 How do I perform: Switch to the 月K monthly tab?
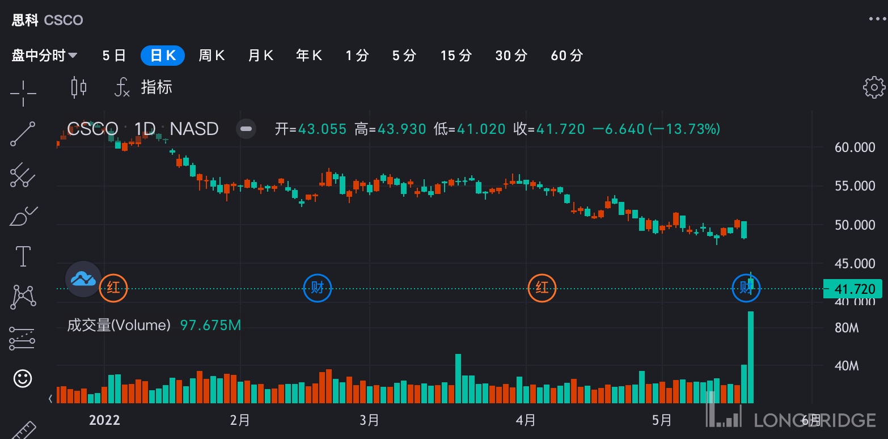tap(261, 56)
